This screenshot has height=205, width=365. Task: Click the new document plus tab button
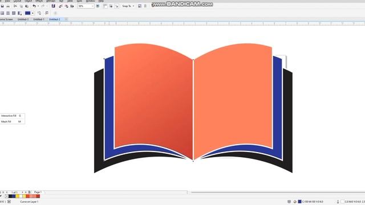tap(66, 19)
